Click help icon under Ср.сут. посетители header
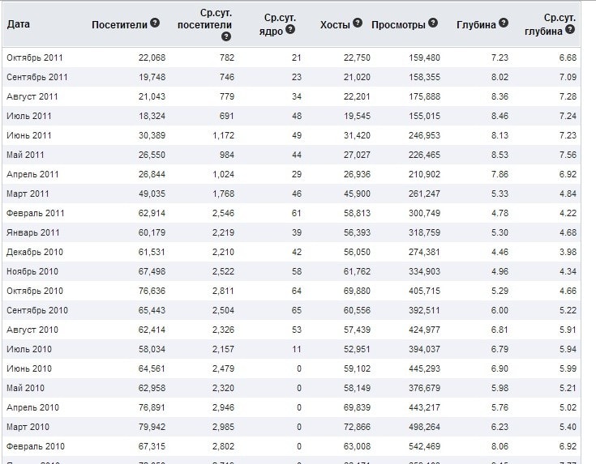Image resolution: width=596 pixels, height=464 pixels. 225,36
